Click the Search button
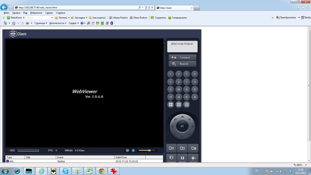 (x=182, y=64)
